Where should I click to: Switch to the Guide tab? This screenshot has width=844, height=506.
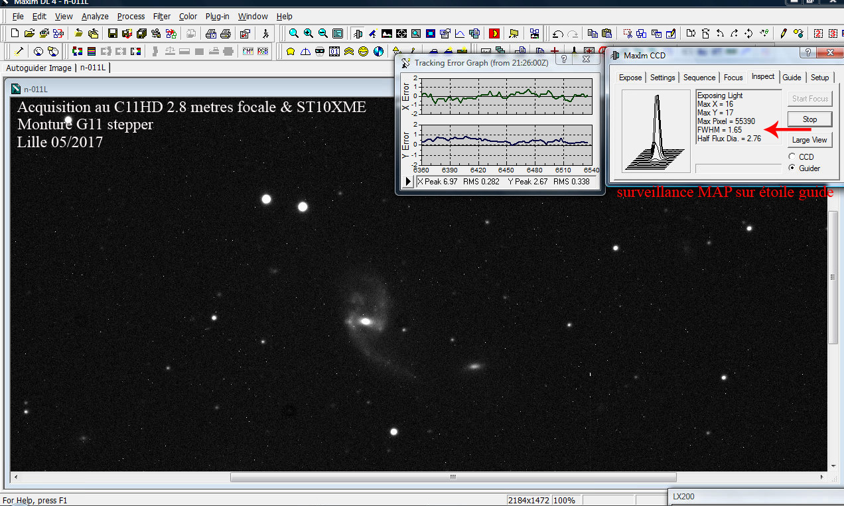(792, 78)
